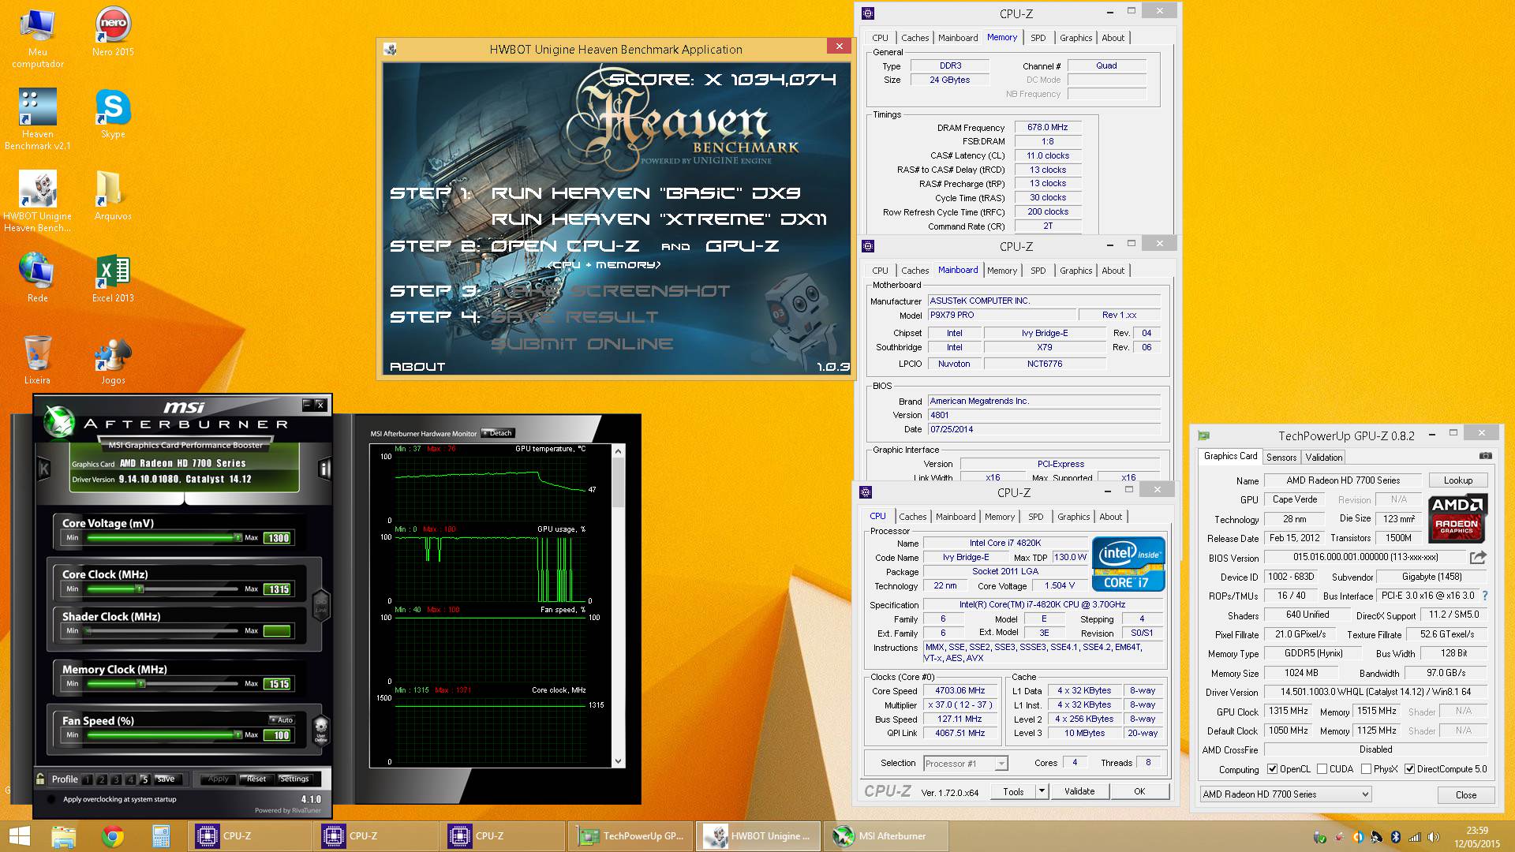Open the Jogos desktop shortcut
The height and width of the screenshot is (852, 1515).
point(113,360)
